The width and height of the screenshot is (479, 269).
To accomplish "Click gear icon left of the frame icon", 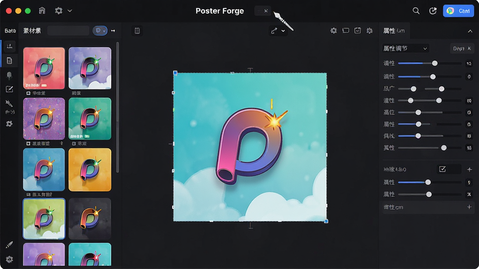I will 334,30.
